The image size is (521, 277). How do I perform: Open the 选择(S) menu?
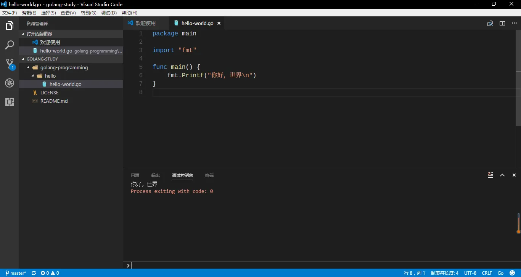pos(48,13)
